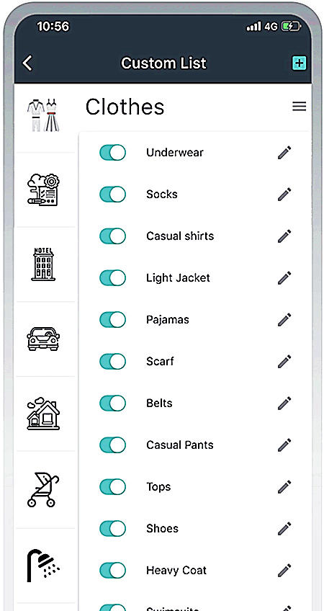Screen dimensions: 324x611
Task: Select the Casual shirts list item
Action: point(180,236)
